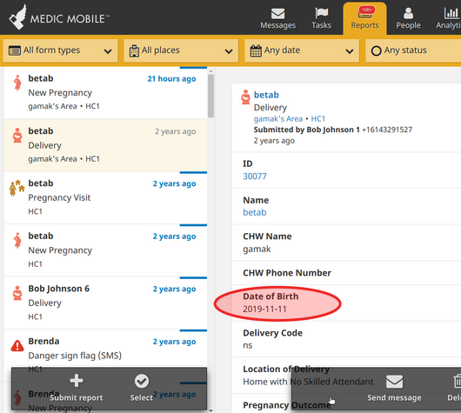
Task: Click the Delete trash icon
Action: [458, 381]
